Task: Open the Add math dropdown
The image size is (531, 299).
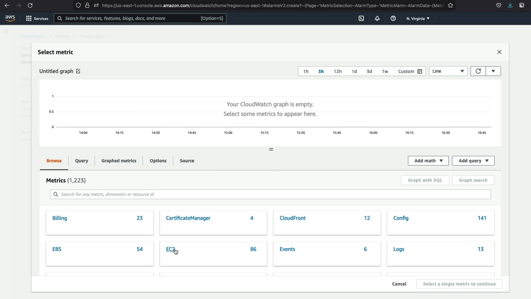Action: pyautogui.click(x=428, y=161)
